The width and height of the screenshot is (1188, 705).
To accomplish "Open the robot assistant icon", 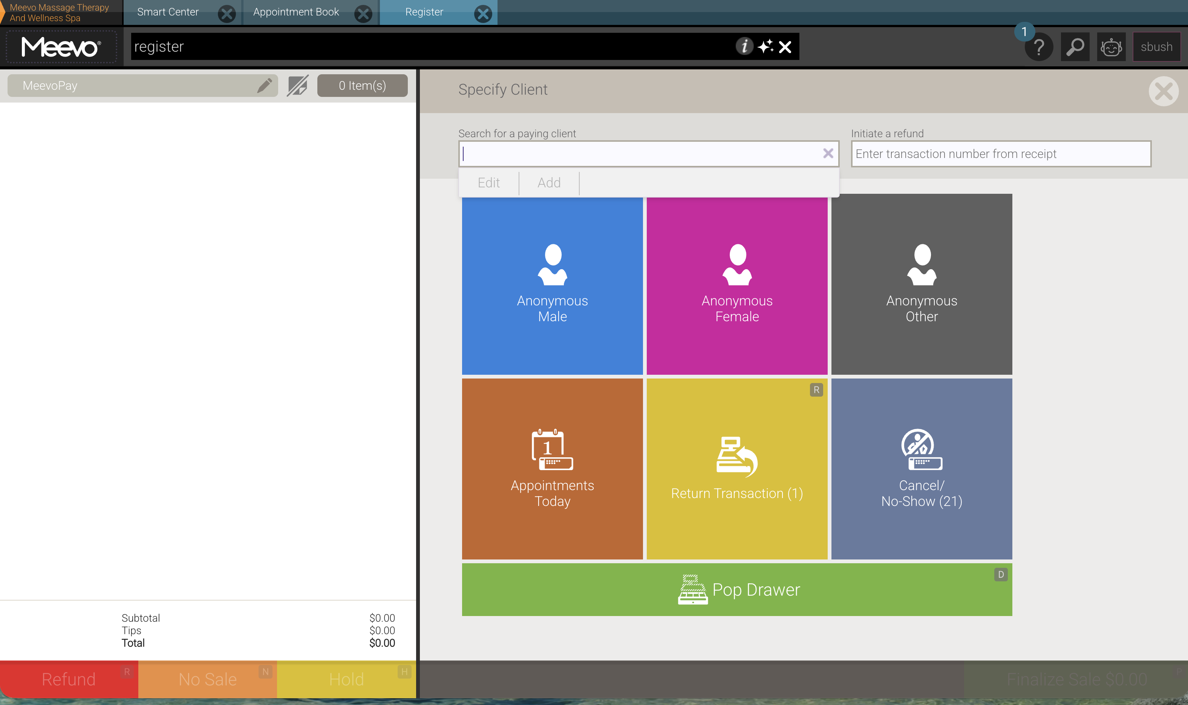I will point(1111,47).
